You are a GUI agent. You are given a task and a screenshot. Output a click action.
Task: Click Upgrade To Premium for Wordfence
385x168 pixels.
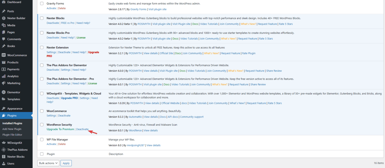60,129
